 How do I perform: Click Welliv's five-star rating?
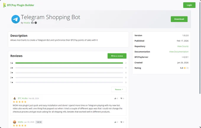(x=20, y=126)
